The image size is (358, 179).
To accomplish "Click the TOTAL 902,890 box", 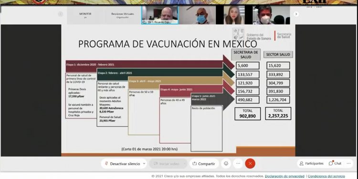I will click(247, 114).
